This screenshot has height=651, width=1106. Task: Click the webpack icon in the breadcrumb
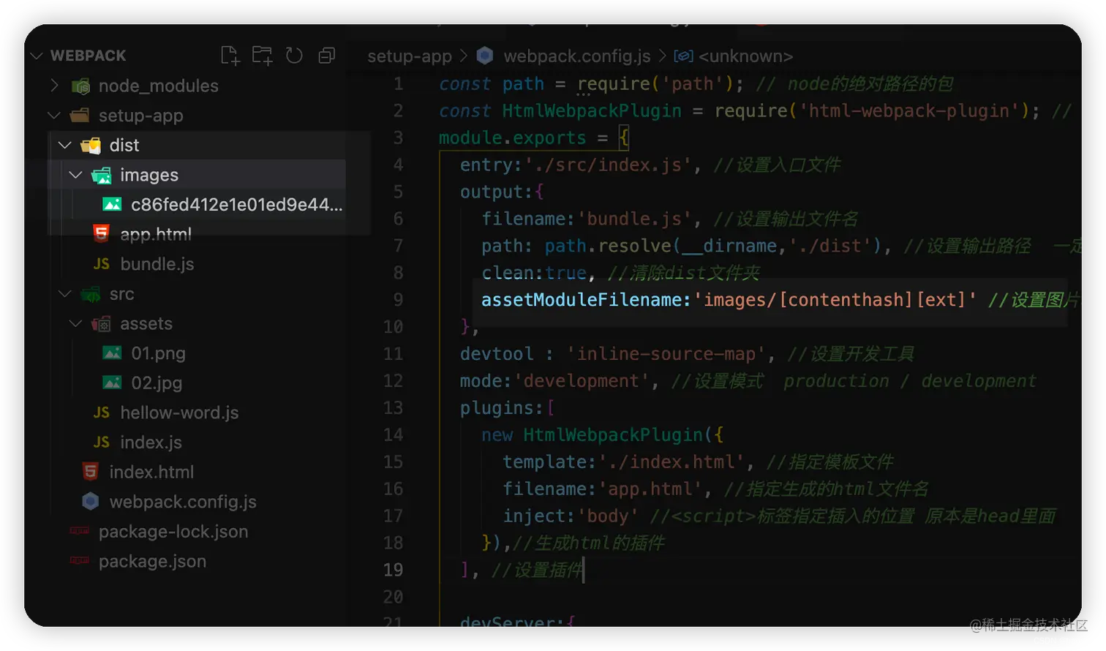[484, 56]
